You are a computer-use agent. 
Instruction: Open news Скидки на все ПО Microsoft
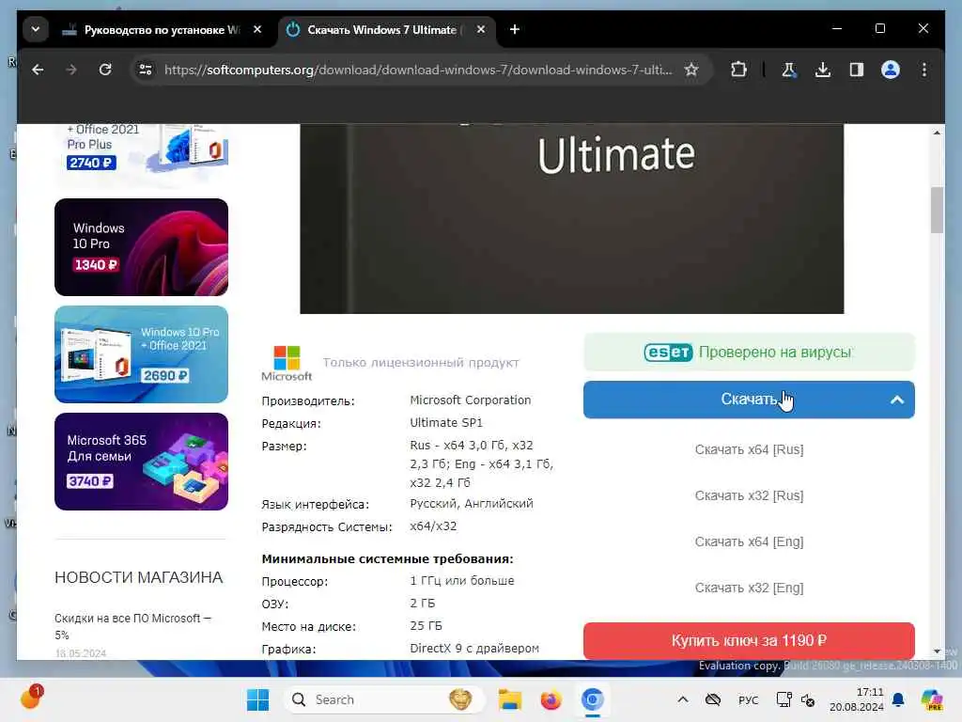tap(132, 626)
